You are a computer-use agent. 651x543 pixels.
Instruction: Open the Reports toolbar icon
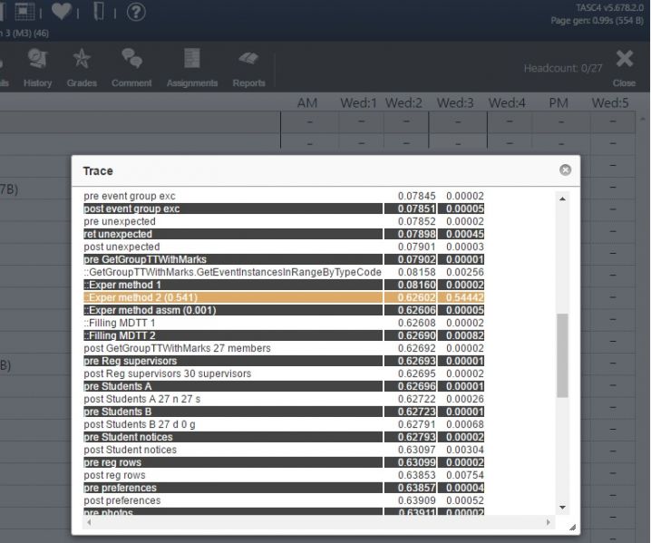248,69
